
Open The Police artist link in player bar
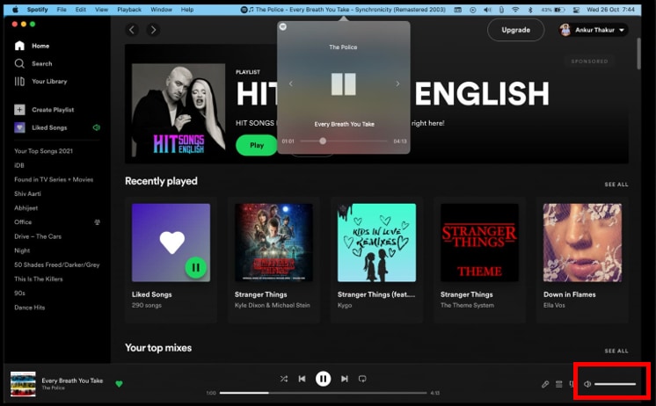click(x=53, y=388)
